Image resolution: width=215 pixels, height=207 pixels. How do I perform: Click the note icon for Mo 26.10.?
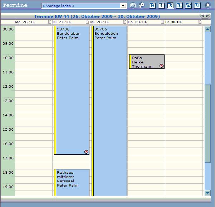50,22
